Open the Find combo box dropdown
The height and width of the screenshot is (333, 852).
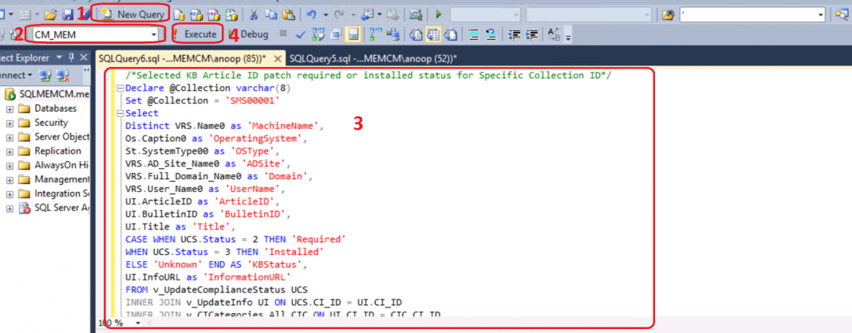tap(820, 14)
